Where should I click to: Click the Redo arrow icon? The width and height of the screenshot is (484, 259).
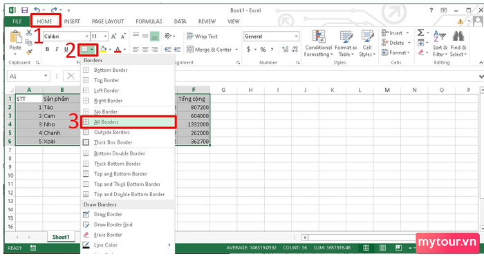pyautogui.click(x=54, y=10)
